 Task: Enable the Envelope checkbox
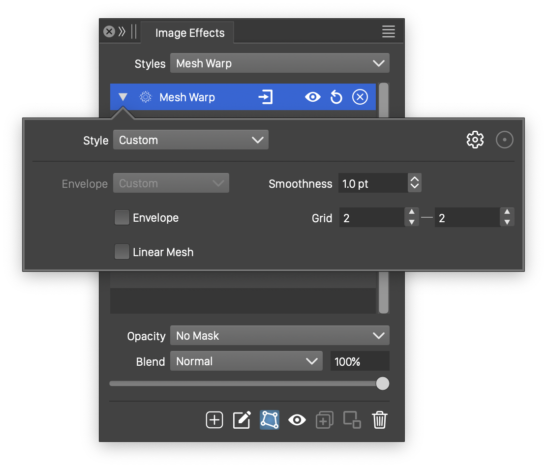tap(122, 218)
